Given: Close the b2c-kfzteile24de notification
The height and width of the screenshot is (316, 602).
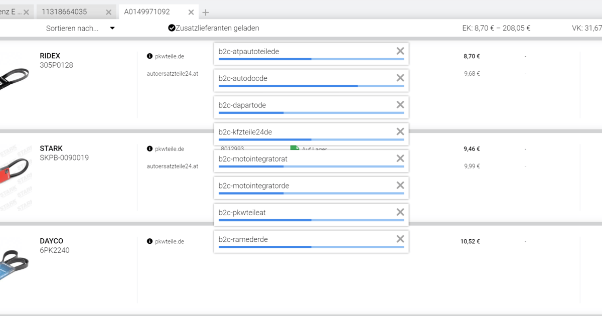Looking at the screenshot, I should [x=400, y=131].
